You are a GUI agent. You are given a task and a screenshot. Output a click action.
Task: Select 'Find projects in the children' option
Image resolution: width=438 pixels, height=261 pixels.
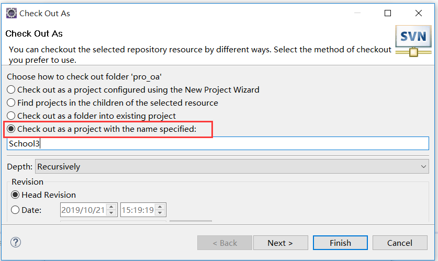[x=12, y=103]
